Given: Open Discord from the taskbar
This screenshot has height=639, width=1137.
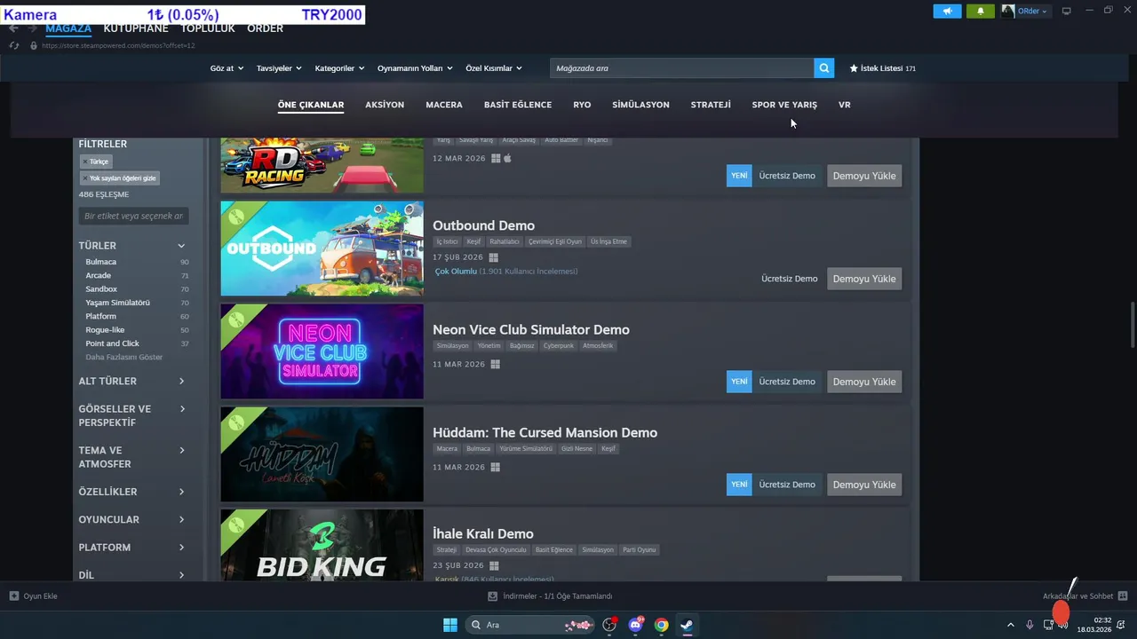Looking at the screenshot, I should pyautogui.click(x=635, y=625).
